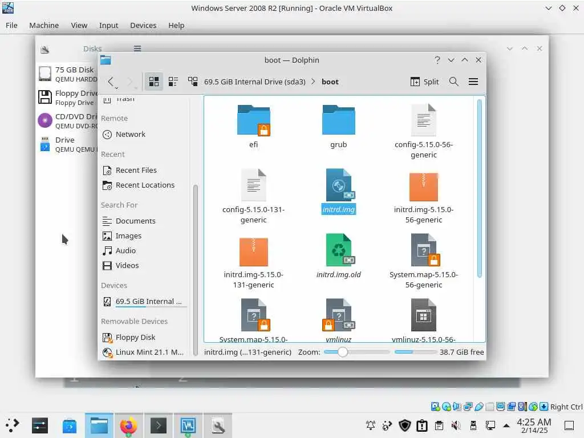Open Linux Mint 21.1 removable device

[x=143, y=352]
